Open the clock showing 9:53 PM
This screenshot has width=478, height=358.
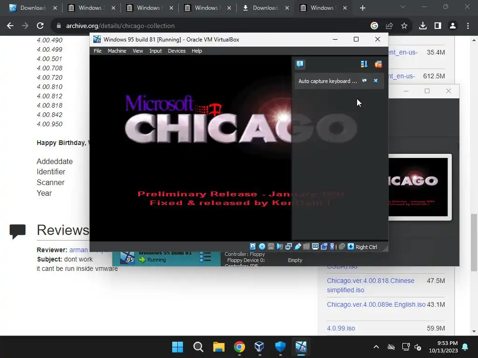[443, 347]
